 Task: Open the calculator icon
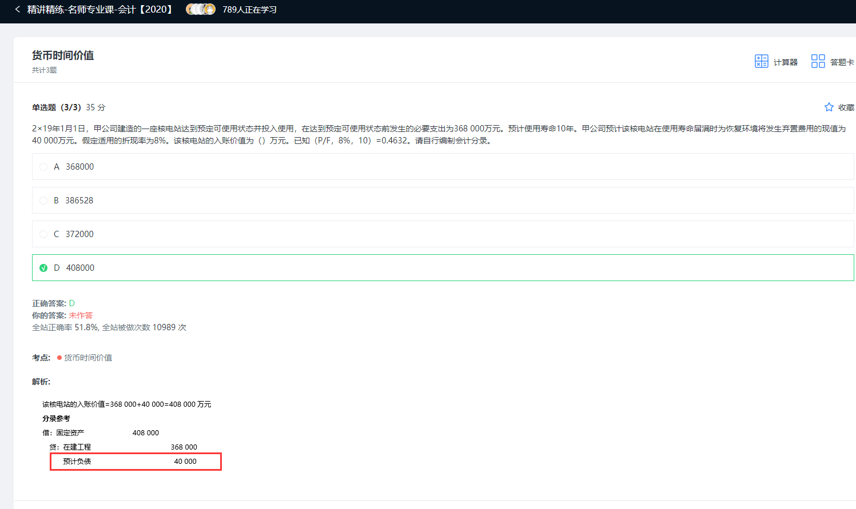[x=761, y=61]
